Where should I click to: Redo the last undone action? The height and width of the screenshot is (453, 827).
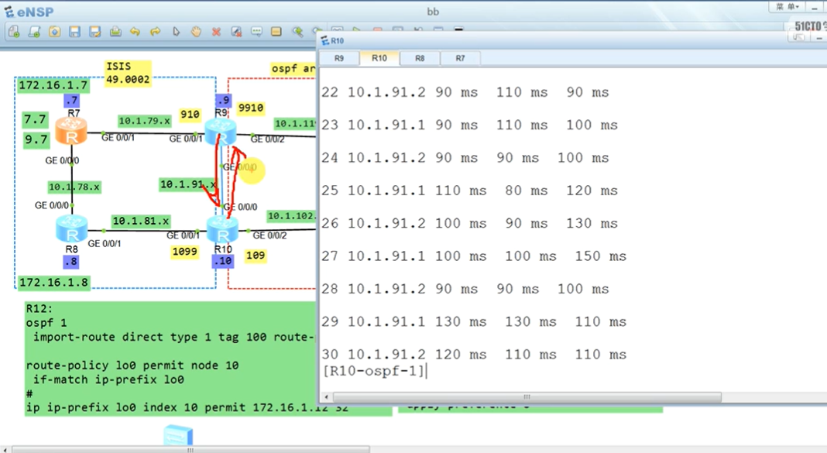(x=156, y=32)
